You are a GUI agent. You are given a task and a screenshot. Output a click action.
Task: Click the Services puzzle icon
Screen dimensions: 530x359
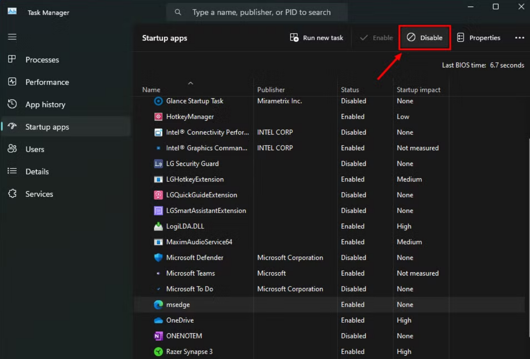[12, 194]
